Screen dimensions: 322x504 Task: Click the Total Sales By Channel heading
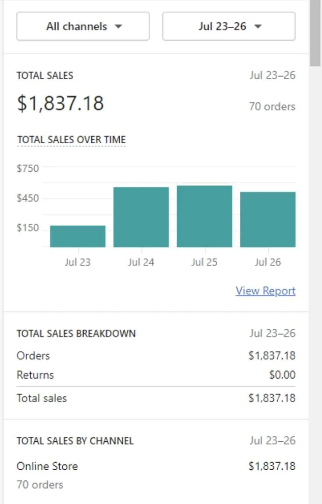coord(75,441)
